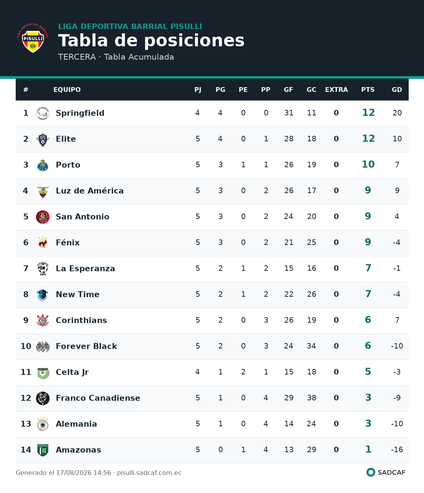The height and width of the screenshot is (493, 424).
Task: Click the New Time team name
Action: 78,294
